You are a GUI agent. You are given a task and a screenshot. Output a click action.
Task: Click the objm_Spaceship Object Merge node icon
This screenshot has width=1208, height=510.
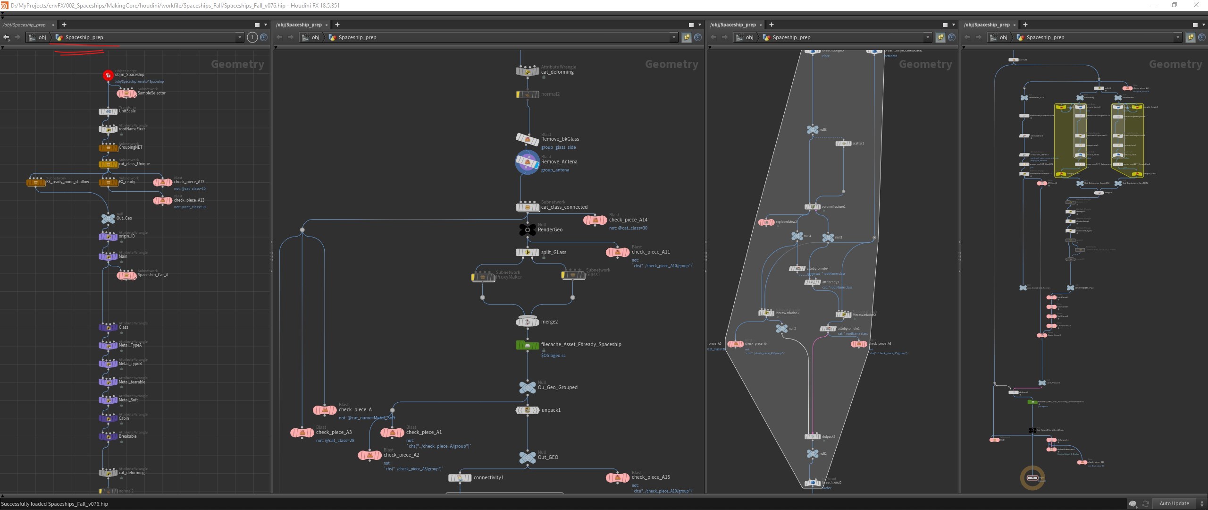pyautogui.click(x=108, y=75)
